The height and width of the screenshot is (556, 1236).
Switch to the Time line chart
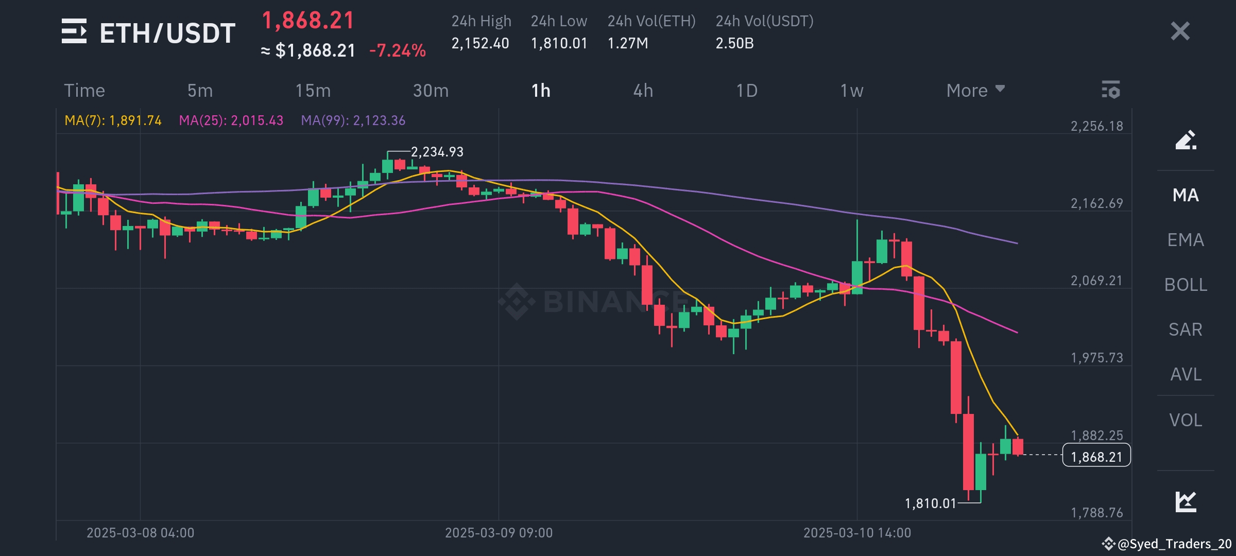point(84,91)
